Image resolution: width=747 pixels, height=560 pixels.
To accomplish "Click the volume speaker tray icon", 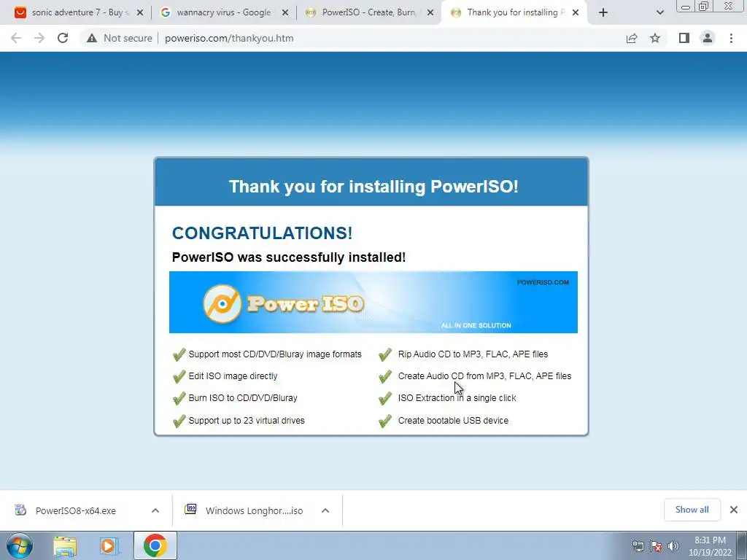I will point(673,546).
